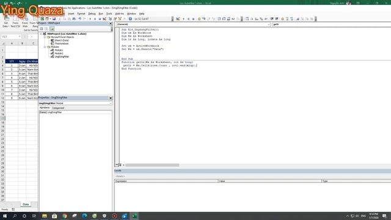Click the taskbar search magnifier icon

pyautogui.click(x=15, y=216)
